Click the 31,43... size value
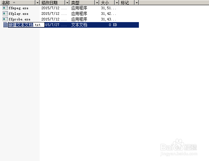 [x=108, y=19]
